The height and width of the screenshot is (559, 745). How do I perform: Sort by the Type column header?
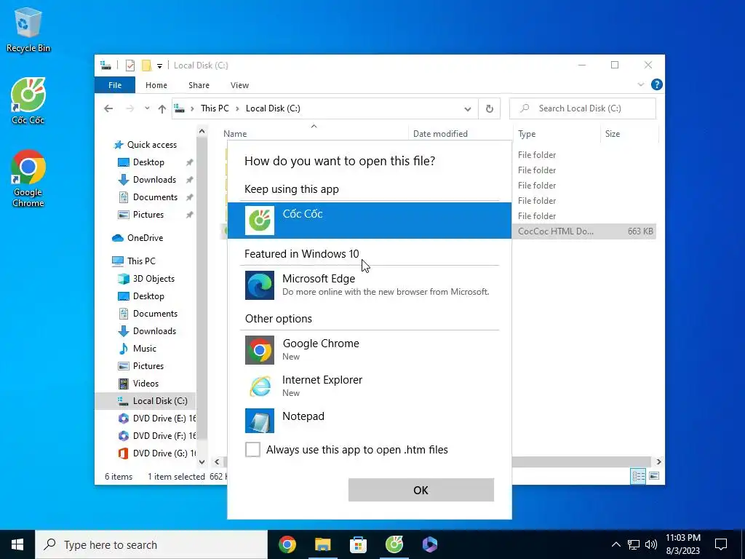tap(557, 134)
